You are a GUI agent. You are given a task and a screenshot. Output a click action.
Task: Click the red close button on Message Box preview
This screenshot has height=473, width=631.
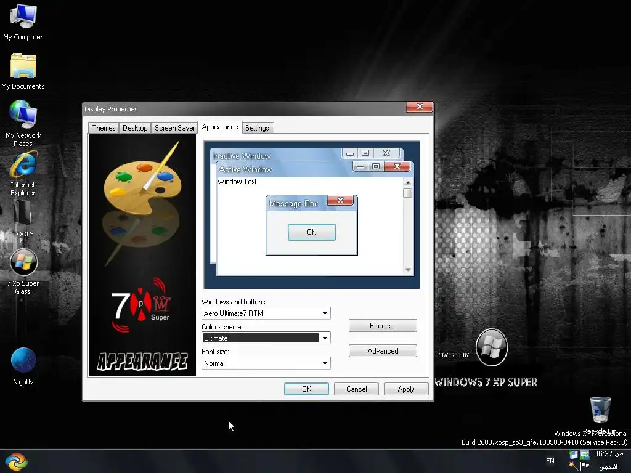[340, 200]
